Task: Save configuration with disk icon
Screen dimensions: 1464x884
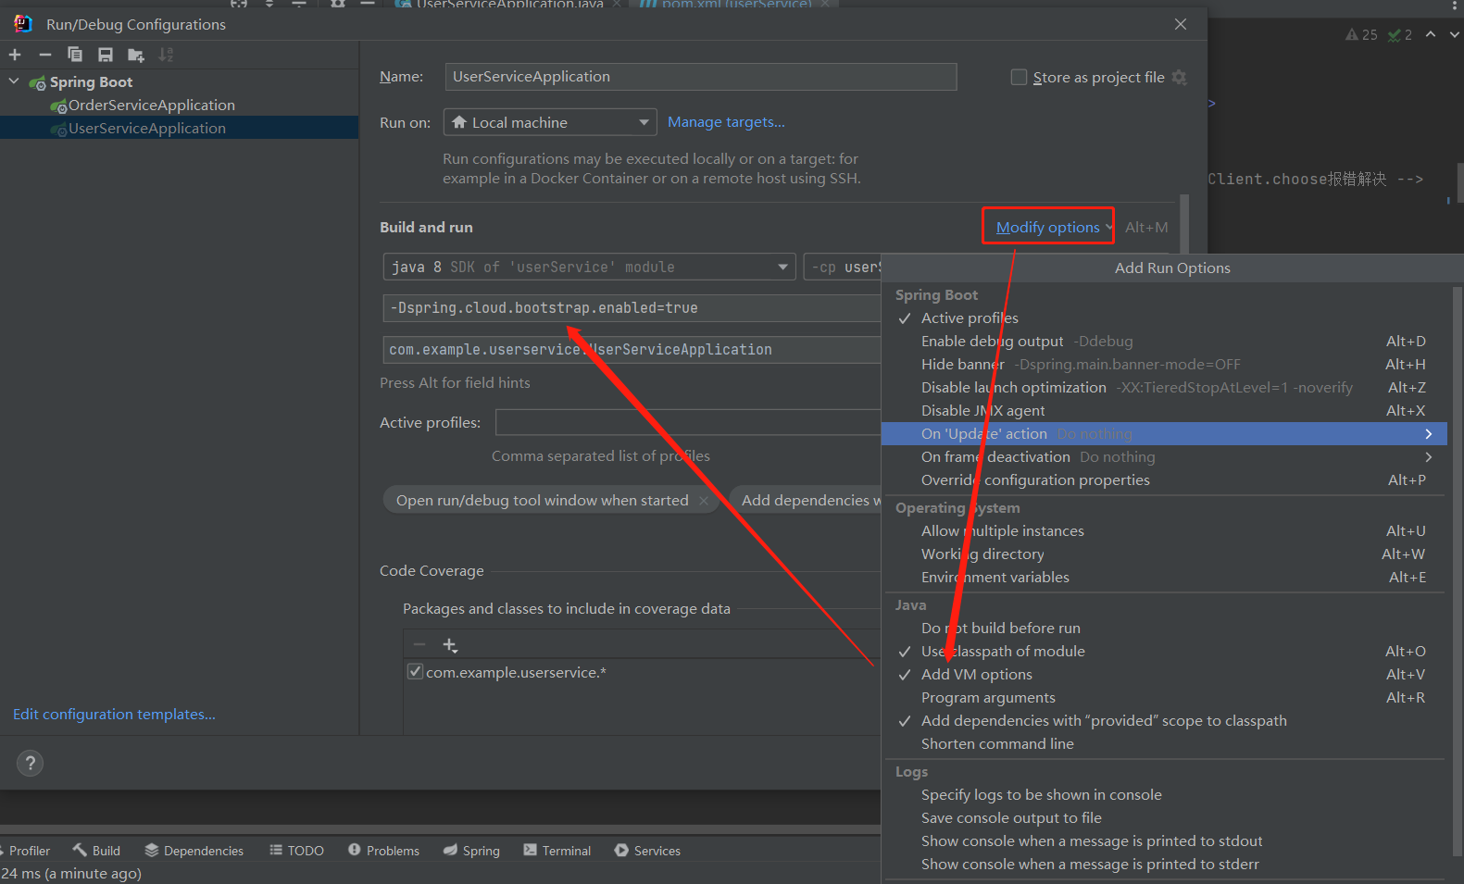Action: pos(106,55)
